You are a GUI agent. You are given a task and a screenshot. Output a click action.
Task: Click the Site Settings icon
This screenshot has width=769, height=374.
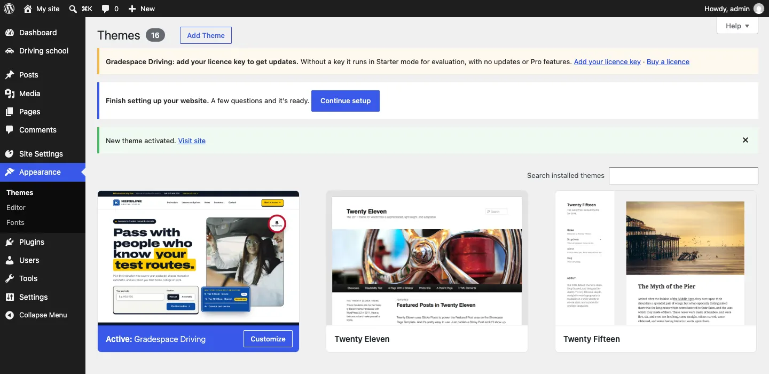(x=10, y=154)
